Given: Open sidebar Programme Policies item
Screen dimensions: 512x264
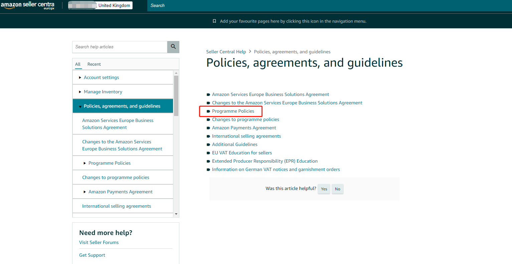Looking at the screenshot, I should pos(110,163).
